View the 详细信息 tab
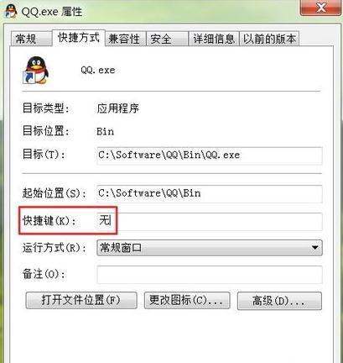343x363 pixels. coord(214,39)
